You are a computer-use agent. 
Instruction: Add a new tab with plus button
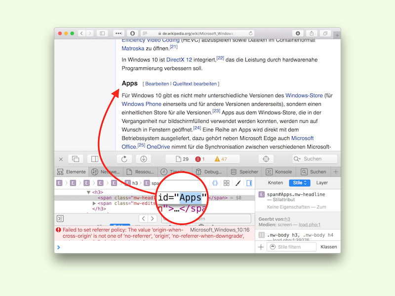(337, 36)
